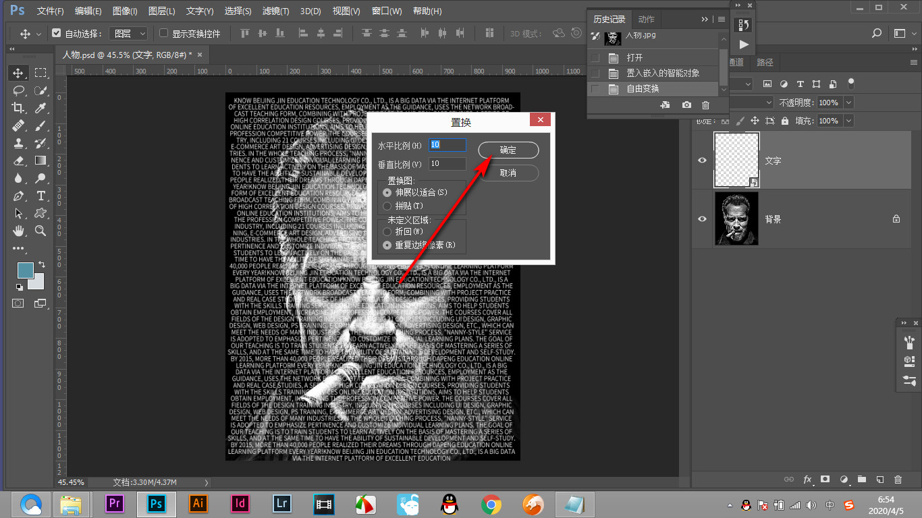Screen dimensions: 922x518
Task: Expand the hidden system tray icons
Action: pos(730,505)
